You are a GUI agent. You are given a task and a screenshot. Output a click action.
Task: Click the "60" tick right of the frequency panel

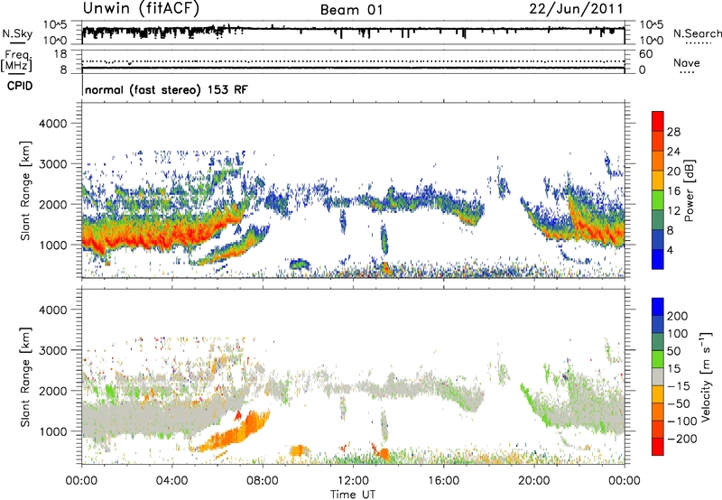click(646, 54)
